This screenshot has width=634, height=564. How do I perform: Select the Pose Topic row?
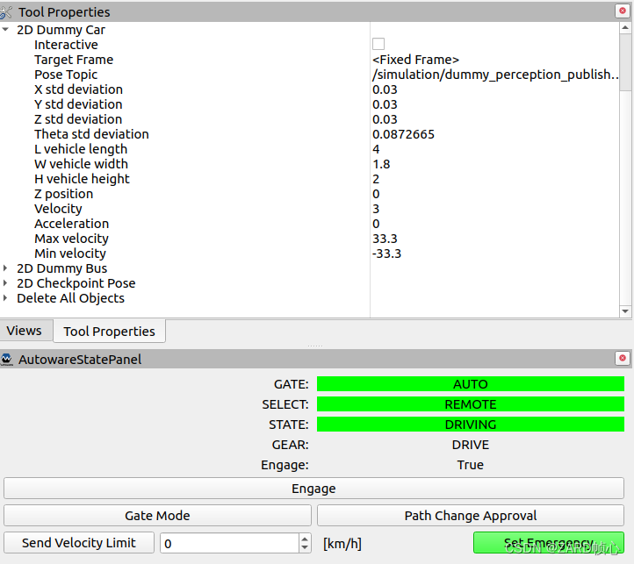309,75
